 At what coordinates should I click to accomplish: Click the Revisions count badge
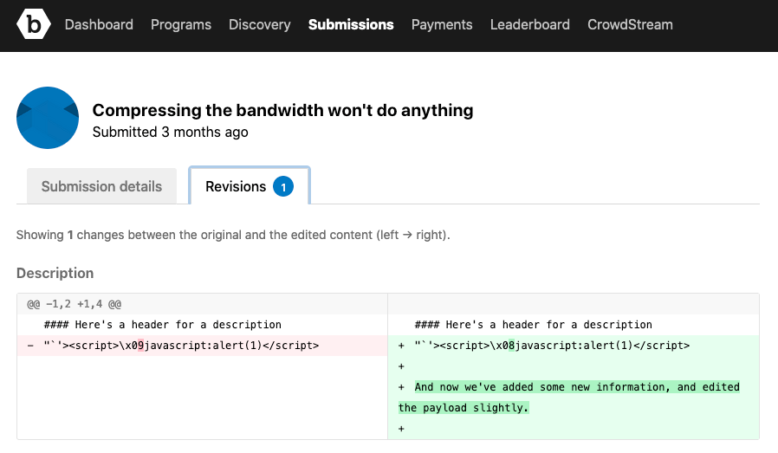click(283, 186)
